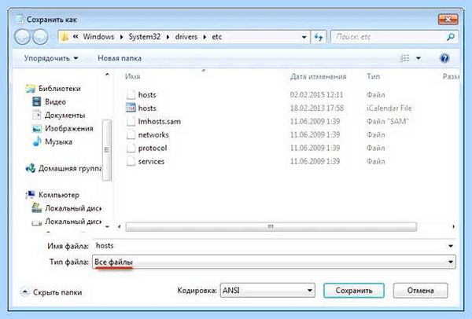Viewport: 472px width, 319px height.
Task: Click the Back navigation arrow button
Action: click(x=22, y=37)
